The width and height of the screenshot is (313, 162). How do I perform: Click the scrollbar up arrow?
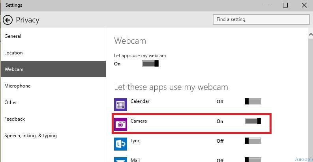point(311,35)
